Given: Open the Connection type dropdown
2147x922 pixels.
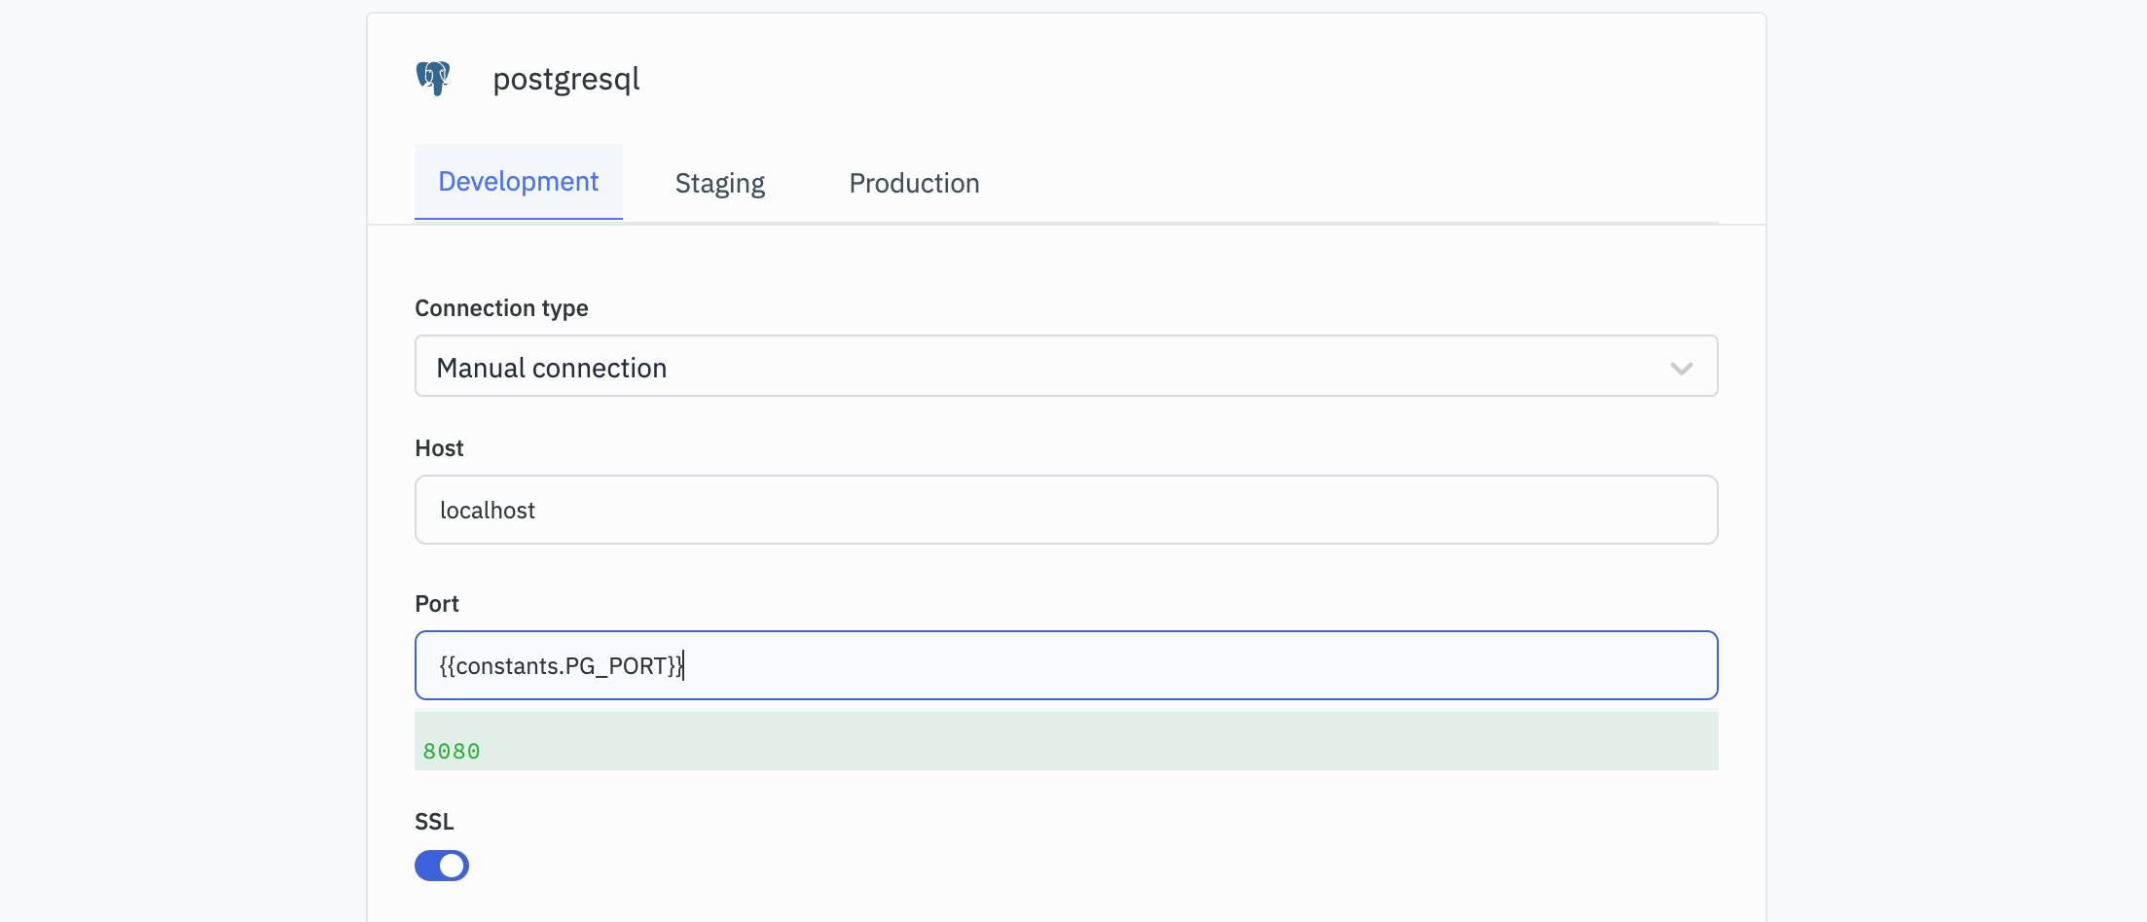Looking at the screenshot, I should 1066,367.
